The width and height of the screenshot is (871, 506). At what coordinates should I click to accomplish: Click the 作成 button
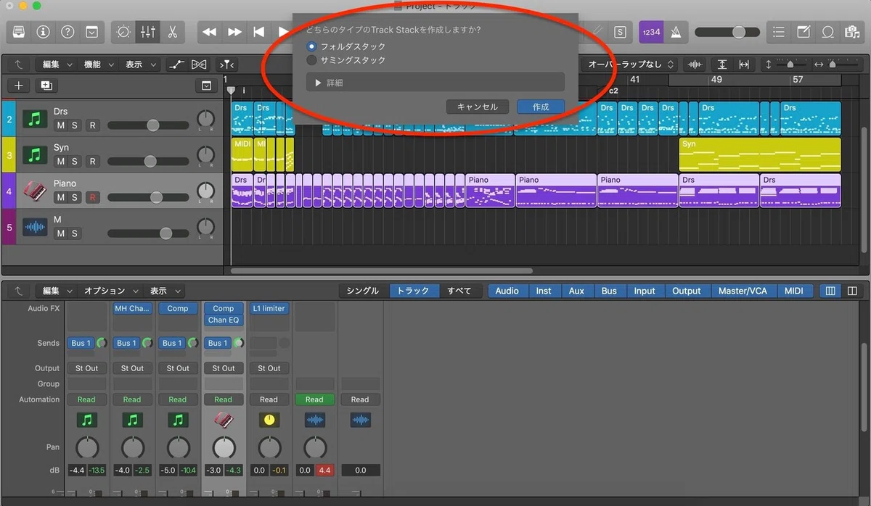541,107
